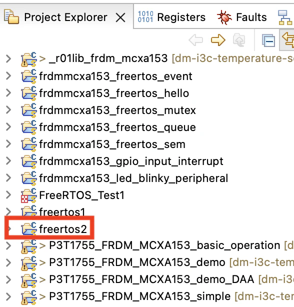Select P3T1755_FRDM_MCXA153_demo project name
The image size is (294, 307).
pyautogui.click(x=137, y=262)
